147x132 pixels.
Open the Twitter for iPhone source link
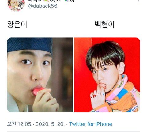coord(91,124)
